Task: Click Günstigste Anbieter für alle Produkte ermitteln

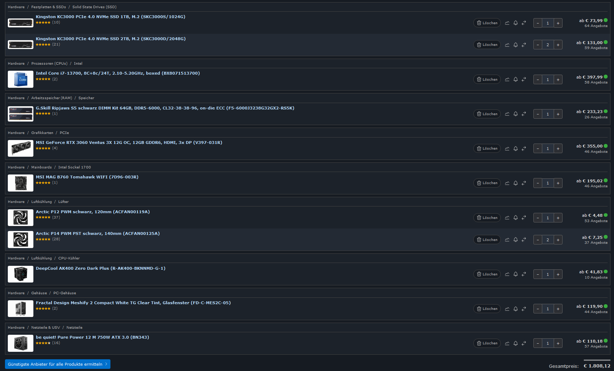Action: tap(58, 364)
